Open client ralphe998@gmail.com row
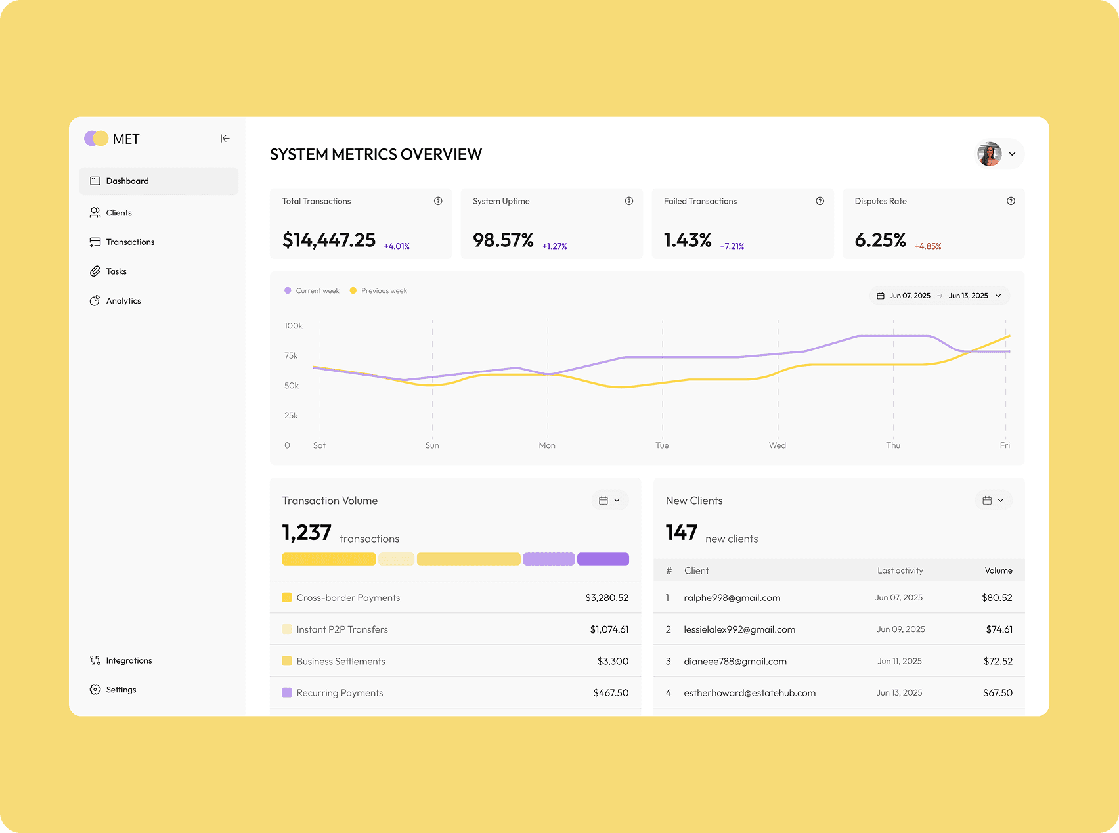The height and width of the screenshot is (833, 1119). pyautogui.click(x=839, y=598)
